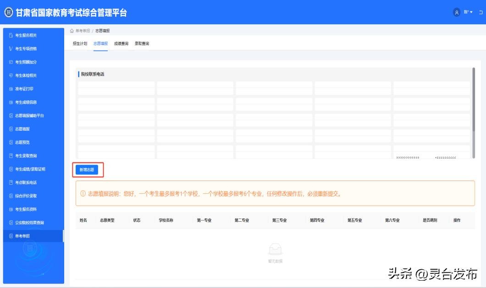
Task: Click the icon beside 准考证打印 in sidebar
Action: tap(11, 89)
